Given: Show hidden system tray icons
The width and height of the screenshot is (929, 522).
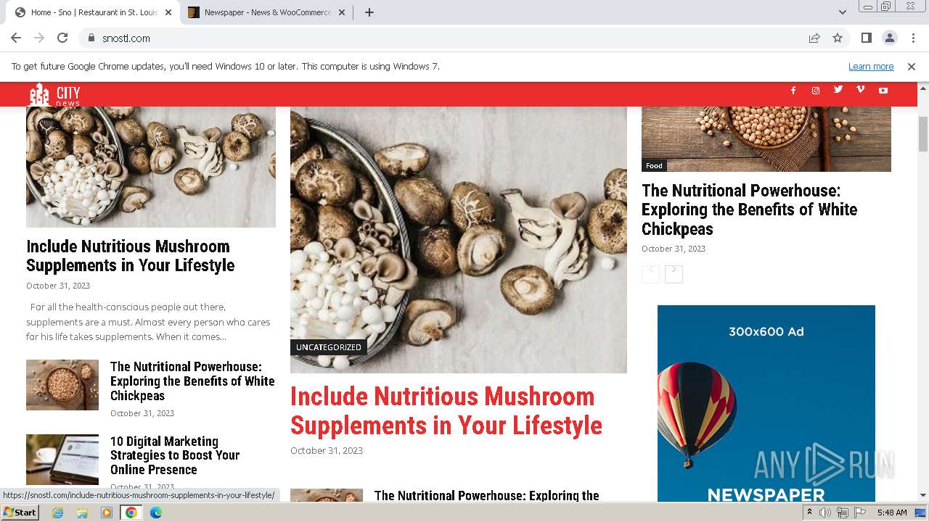Looking at the screenshot, I should (x=809, y=513).
